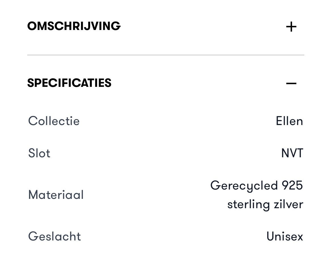Image resolution: width=323 pixels, height=271 pixels.
Task: Click the sterling zilver text line
Action: point(265,204)
